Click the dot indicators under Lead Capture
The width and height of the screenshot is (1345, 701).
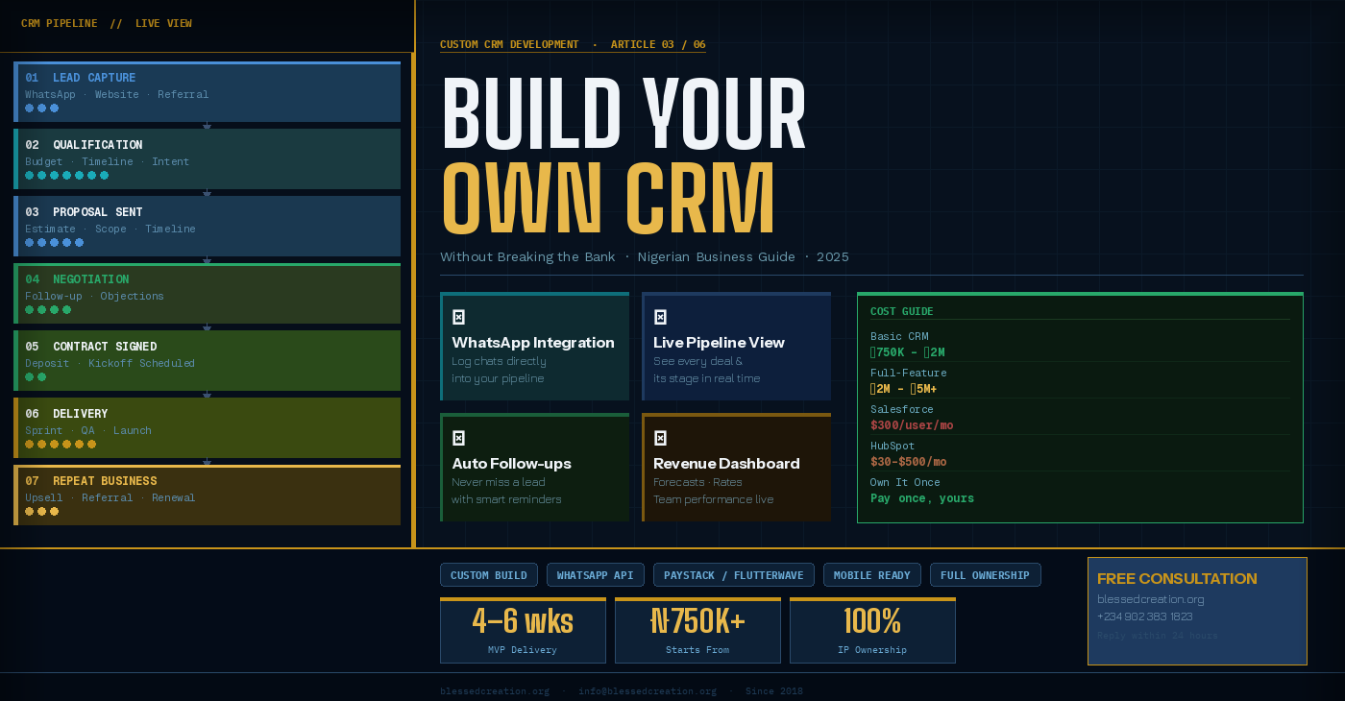coord(41,109)
